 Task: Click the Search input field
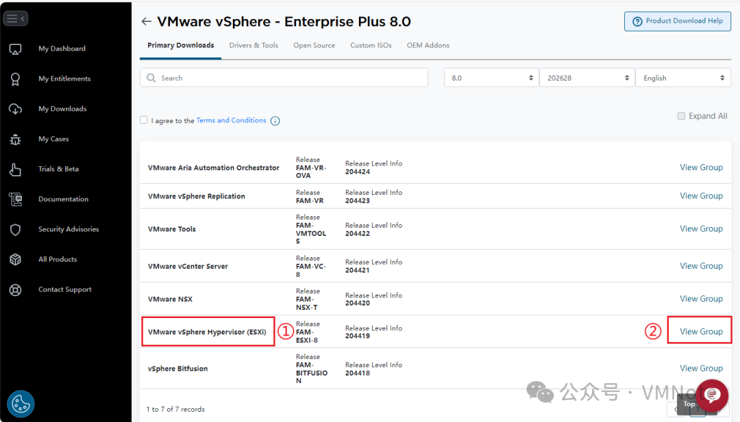284,78
